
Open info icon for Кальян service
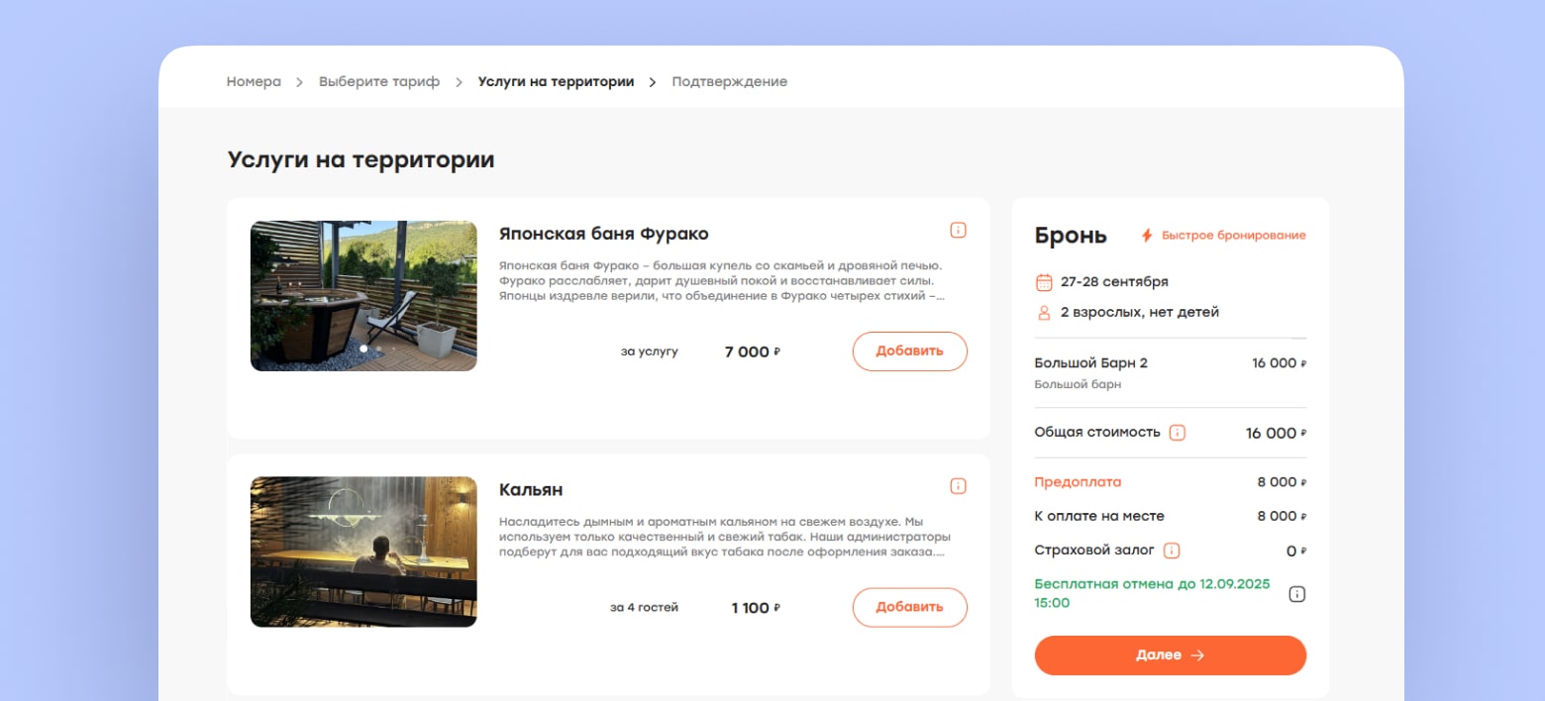[958, 486]
